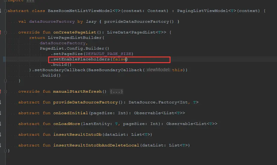This screenshot has height=165, width=277.
Task: Click the 'BaseRoomNetListViewModel' class name
Action: pyautogui.click(x=80, y=11)
